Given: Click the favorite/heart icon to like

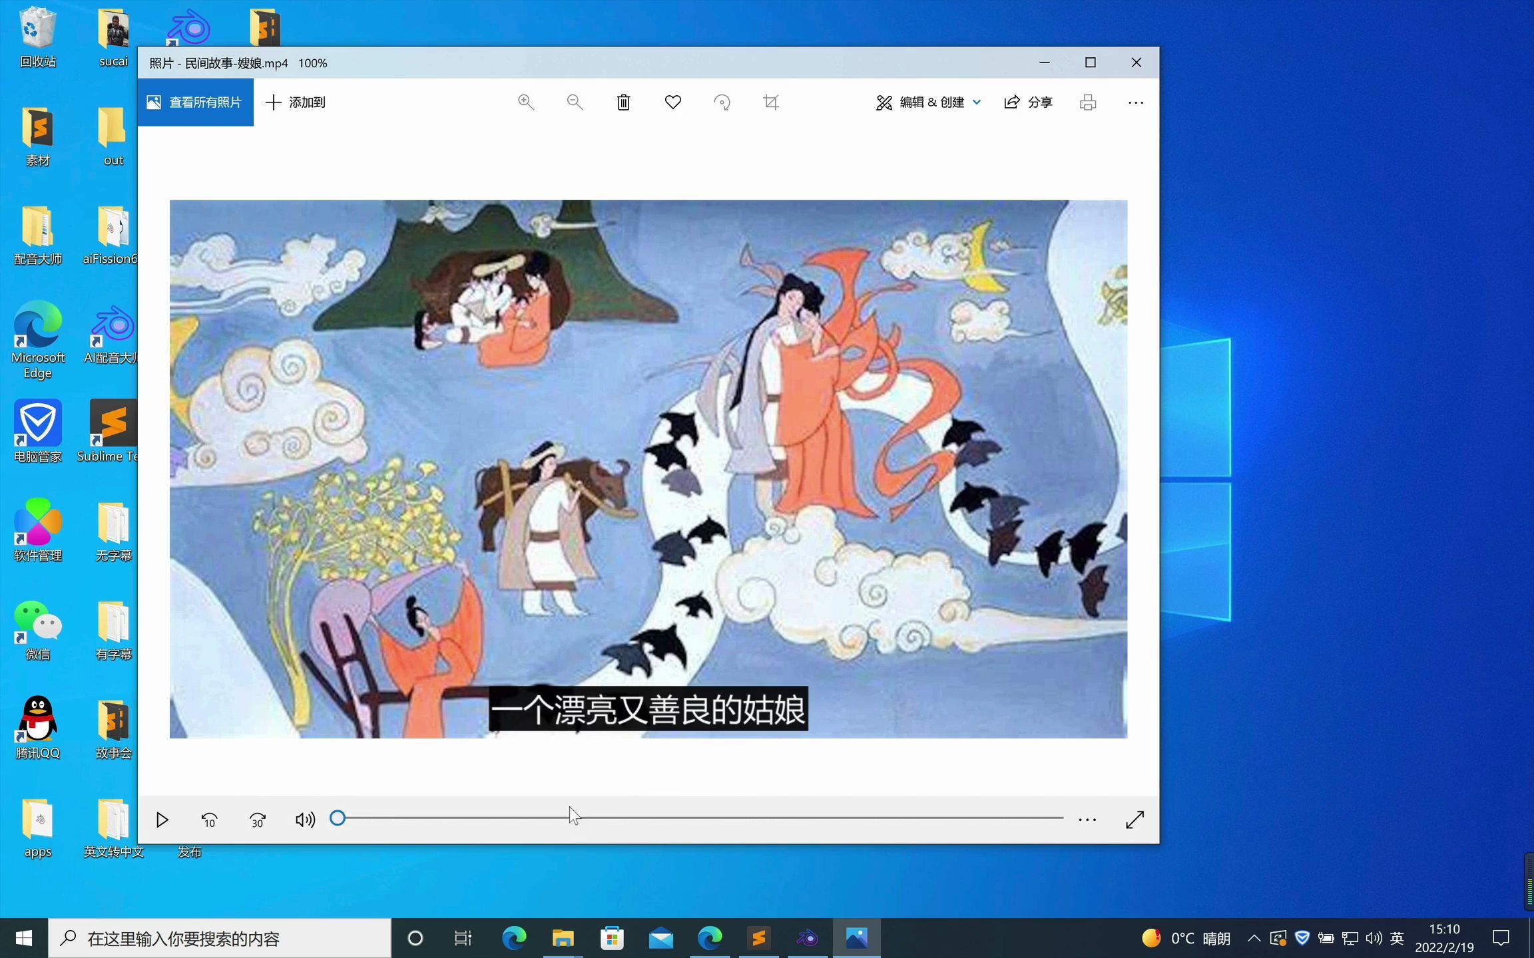Looking at the screenshot, I should click(672, 102).
